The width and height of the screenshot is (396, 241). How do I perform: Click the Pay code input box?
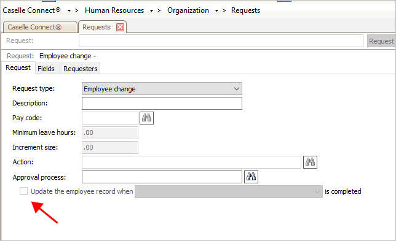(110, 118)
